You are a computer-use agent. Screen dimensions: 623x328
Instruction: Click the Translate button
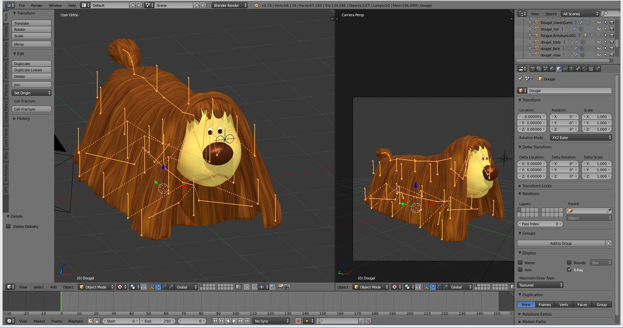tap(32, 23)
